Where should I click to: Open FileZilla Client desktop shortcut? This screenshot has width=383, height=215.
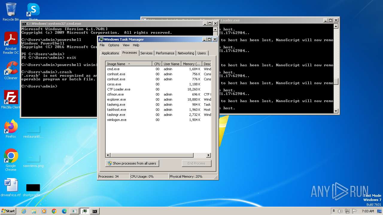11,100
